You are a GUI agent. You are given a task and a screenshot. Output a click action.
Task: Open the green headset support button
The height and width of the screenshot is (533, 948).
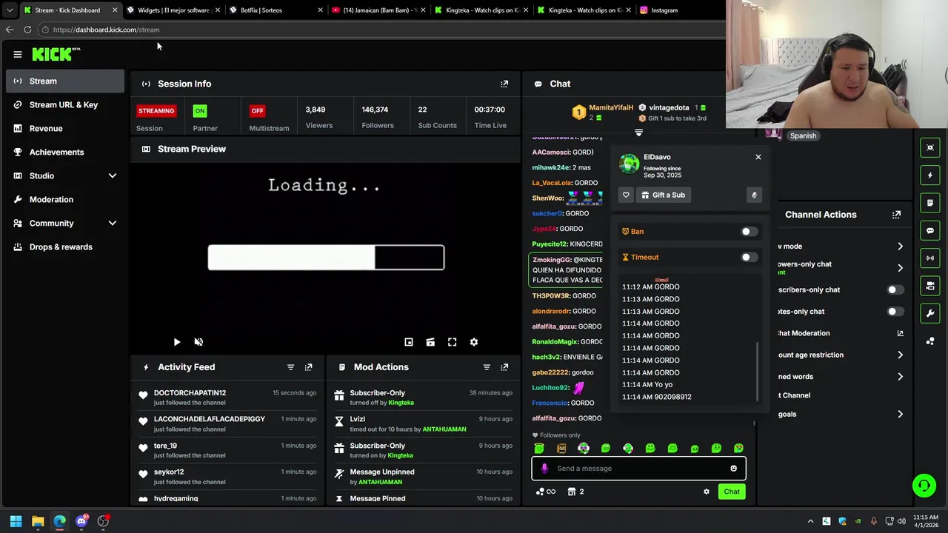coord(924,486)
